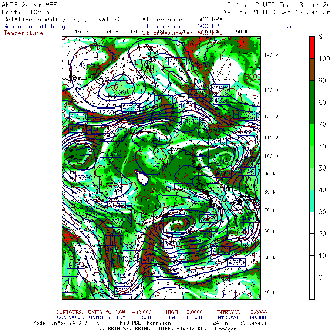
Task: Select the "Relative humidity (w.r.t. water)" label
Action: (x=62, y=19)
